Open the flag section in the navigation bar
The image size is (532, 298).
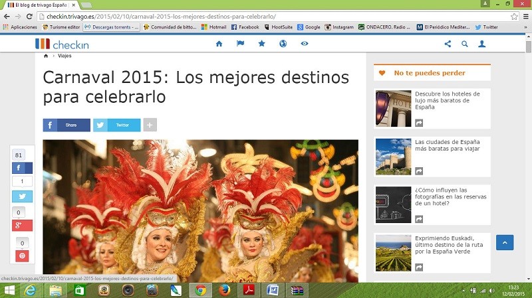(x=240, y=44)
